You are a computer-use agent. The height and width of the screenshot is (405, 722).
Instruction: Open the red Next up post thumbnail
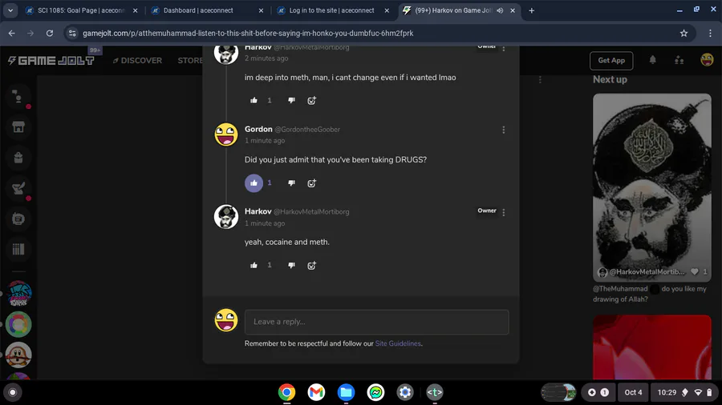(x=651, y=347)
